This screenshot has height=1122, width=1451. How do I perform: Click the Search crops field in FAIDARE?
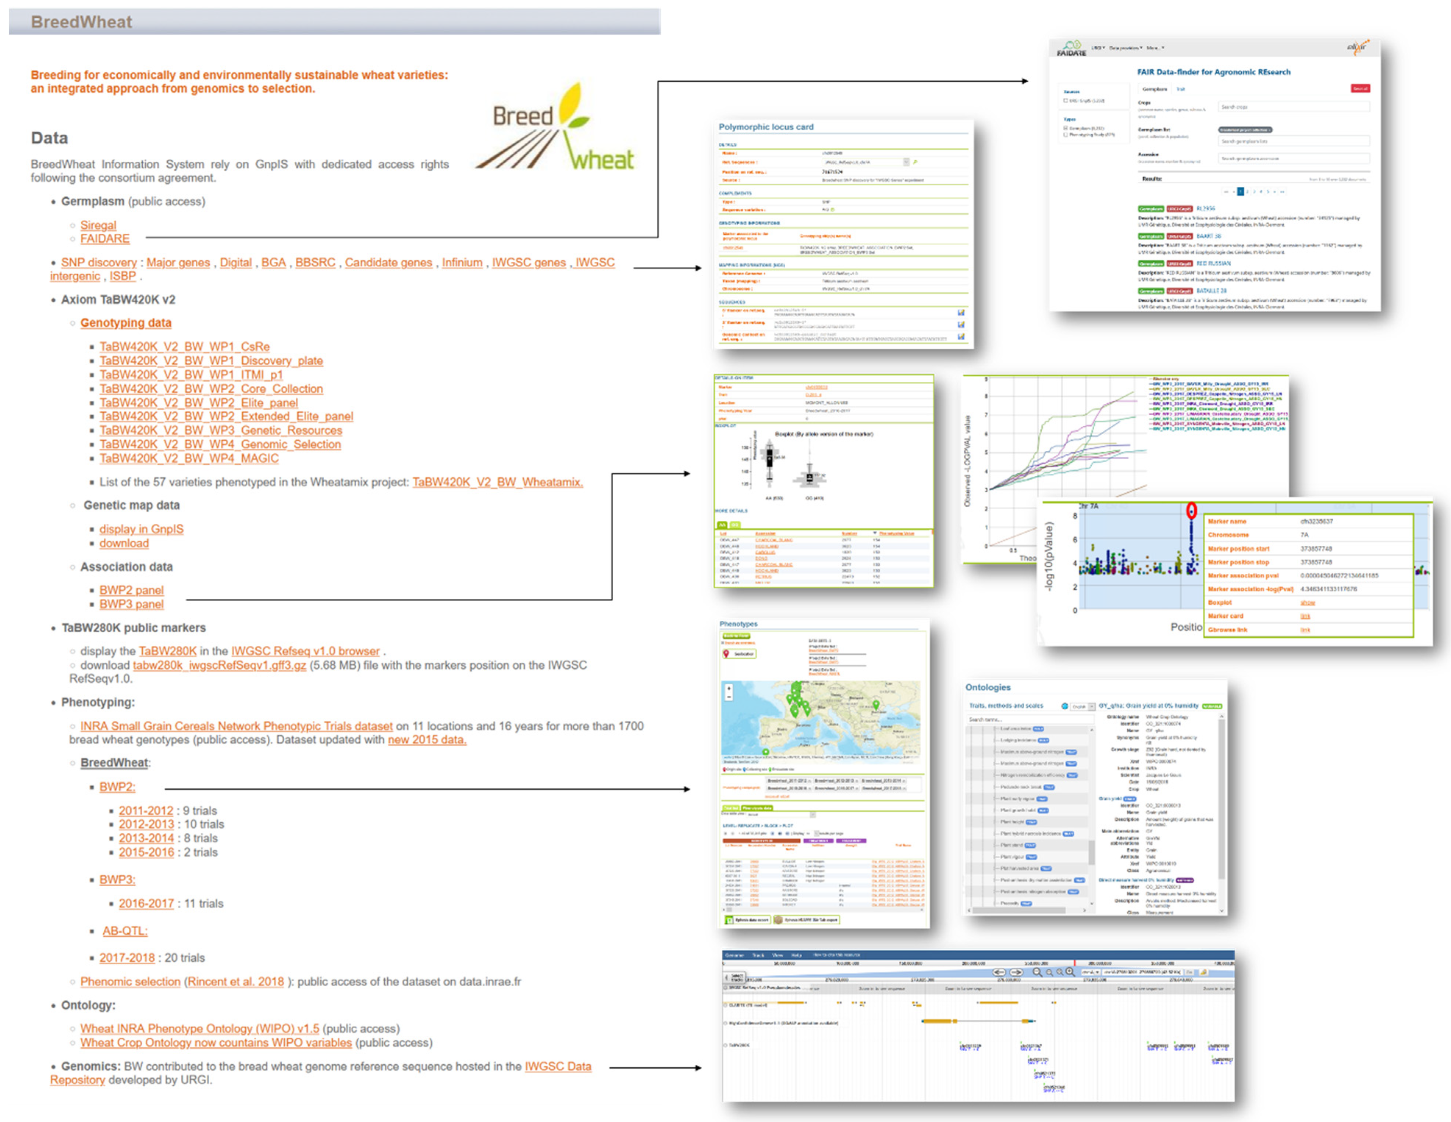(1294, 106)
